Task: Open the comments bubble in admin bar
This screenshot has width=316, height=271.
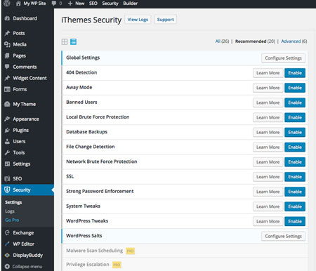Action: (54, 4)
